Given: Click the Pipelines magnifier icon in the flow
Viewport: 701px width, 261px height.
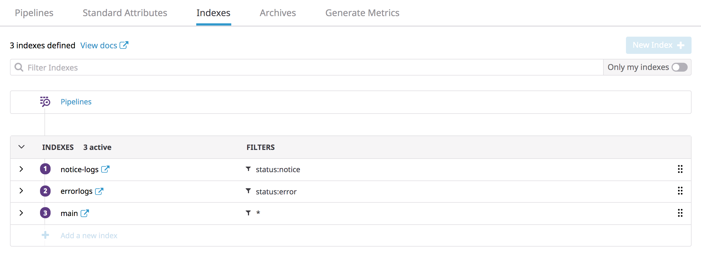Looking at the screenshot, I should (45, 102).
